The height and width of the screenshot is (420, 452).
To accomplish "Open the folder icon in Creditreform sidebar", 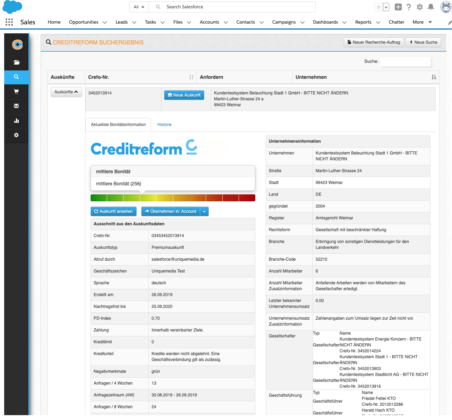I will [16, 62].
